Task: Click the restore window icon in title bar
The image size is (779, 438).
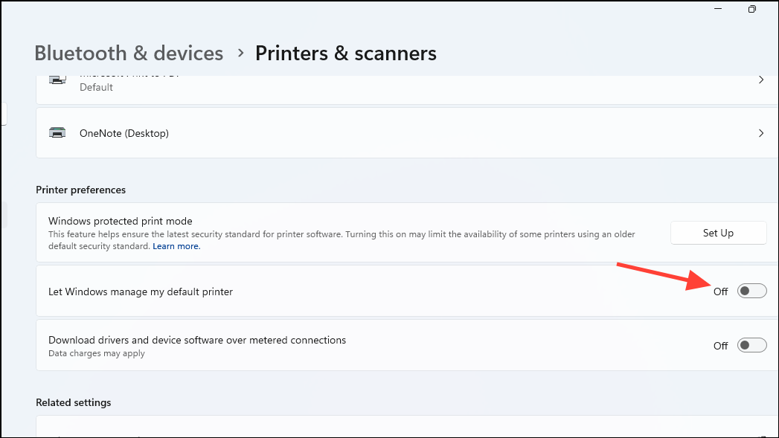Action: (752, 10)
